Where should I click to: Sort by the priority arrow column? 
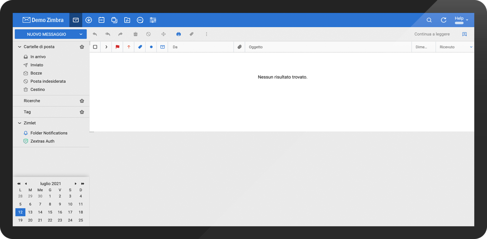(129, 47)
